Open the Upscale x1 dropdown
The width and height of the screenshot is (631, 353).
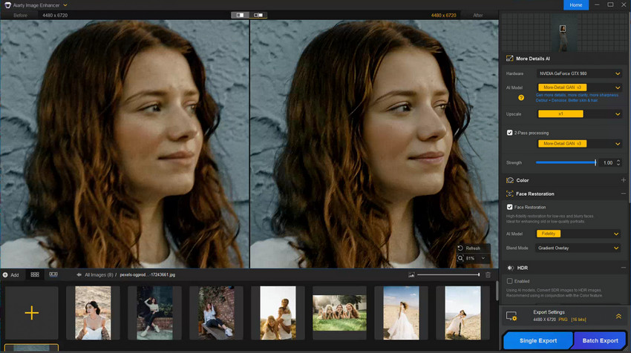tap(580, 113)
